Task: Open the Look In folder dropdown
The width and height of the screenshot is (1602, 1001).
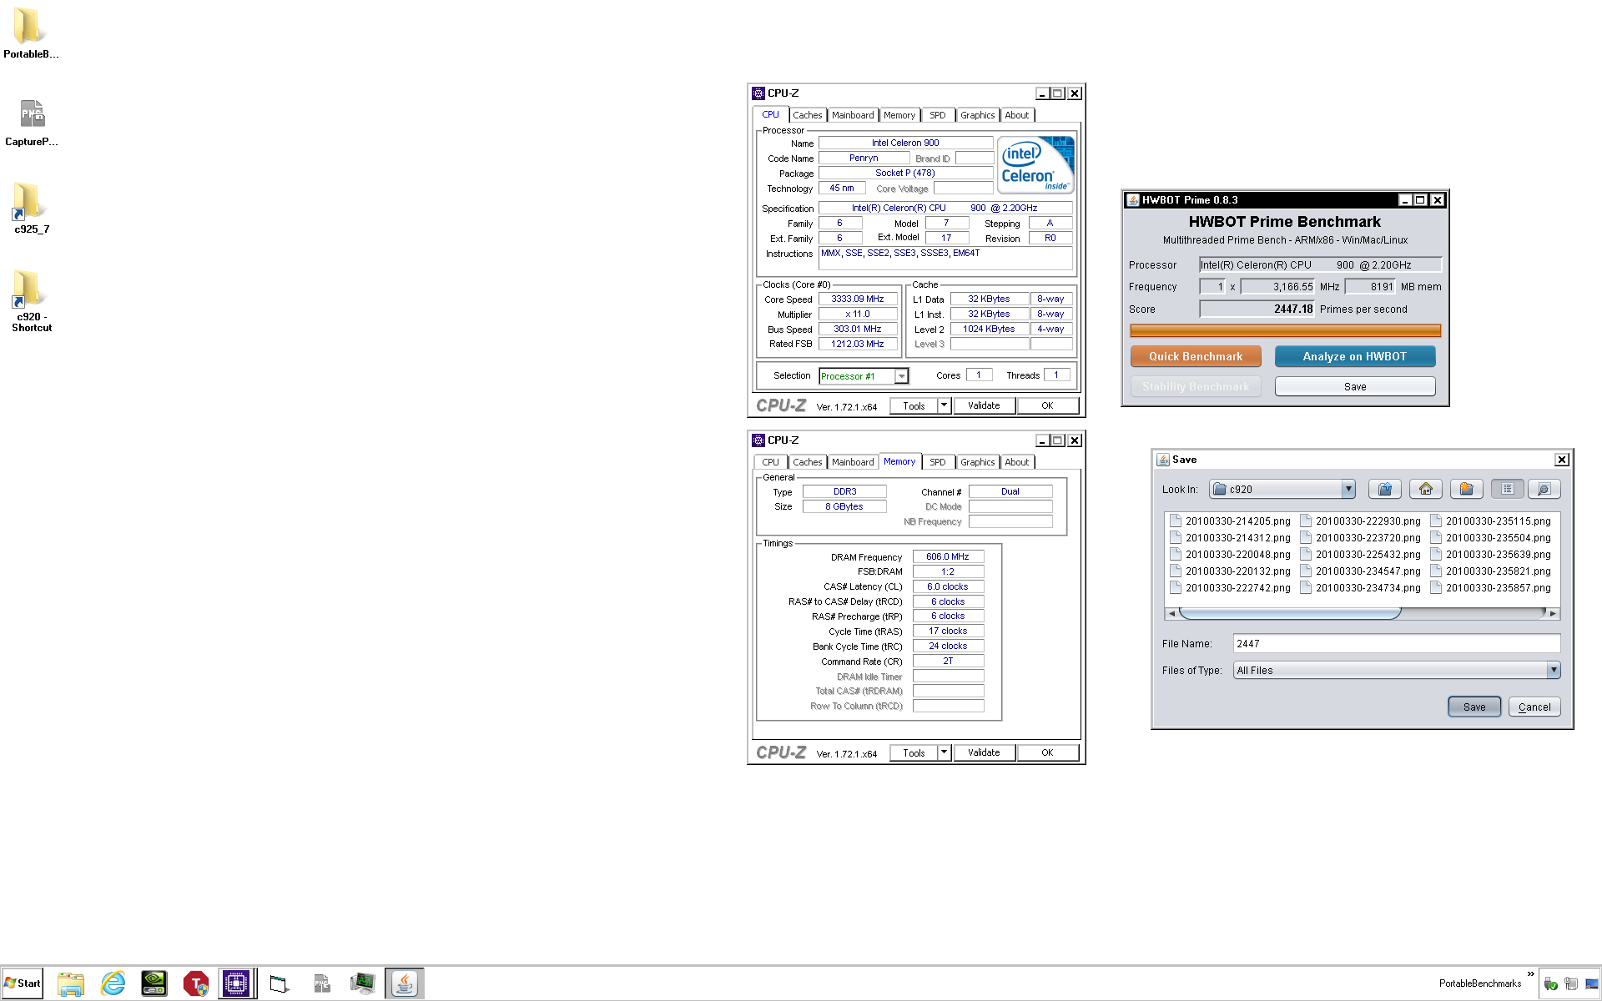Action: tap(1348, 490)
